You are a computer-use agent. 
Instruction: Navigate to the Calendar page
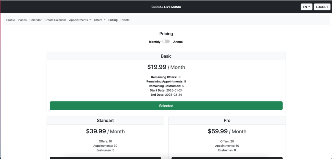point(35,20)
